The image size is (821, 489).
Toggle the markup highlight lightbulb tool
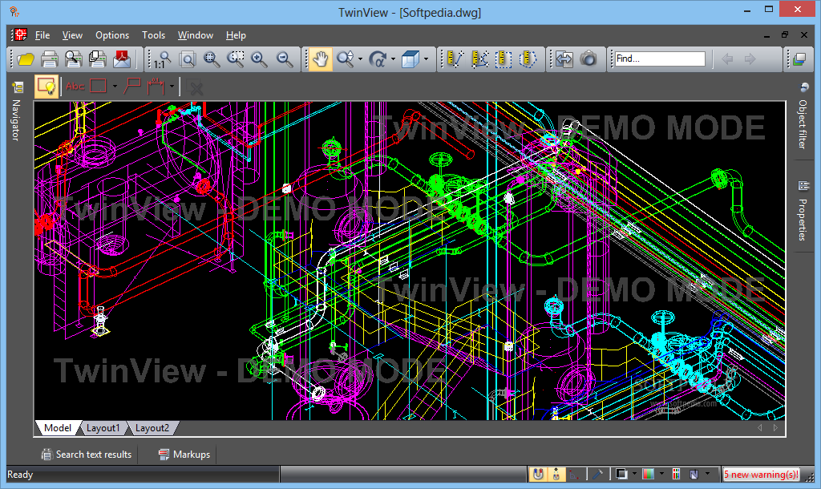47,87
